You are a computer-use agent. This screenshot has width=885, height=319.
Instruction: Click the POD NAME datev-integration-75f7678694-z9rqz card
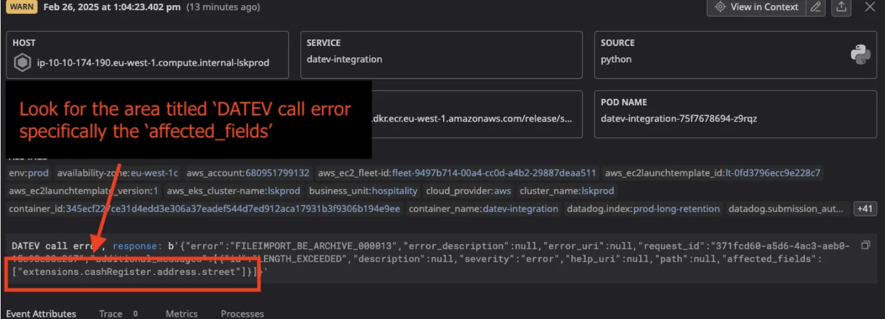(735, 114)
